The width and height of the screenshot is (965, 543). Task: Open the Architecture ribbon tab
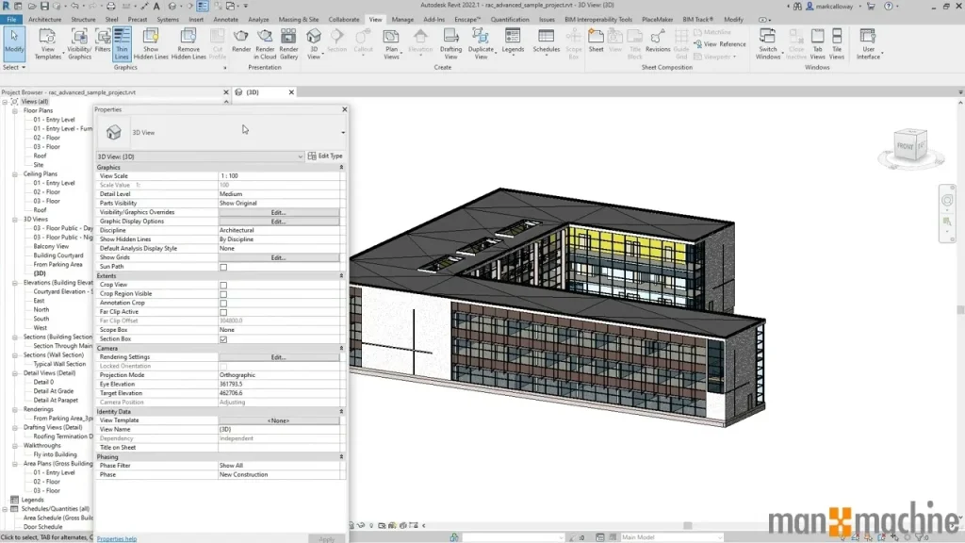pos(45,19)
